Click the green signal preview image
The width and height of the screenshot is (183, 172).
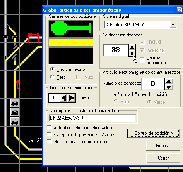pyautogui.click(x=71, y=42)
